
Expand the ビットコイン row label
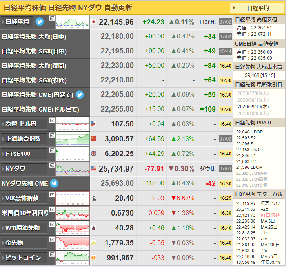click(x=24, y=258)
